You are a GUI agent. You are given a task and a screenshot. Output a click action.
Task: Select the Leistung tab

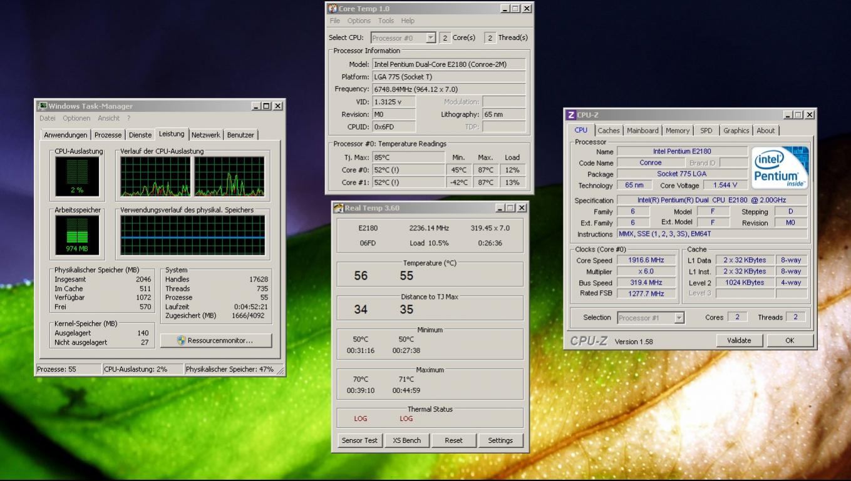coord(172,134)
